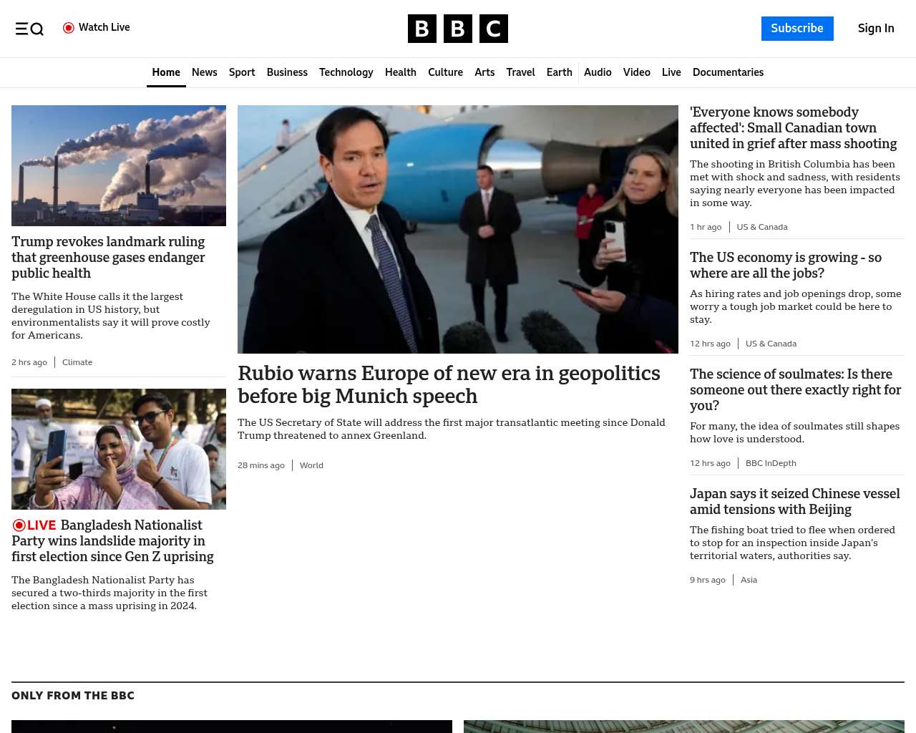Viewport: 916px width, 733px height.
Task: Open the menu and search icon
Action: click(29, 29)
